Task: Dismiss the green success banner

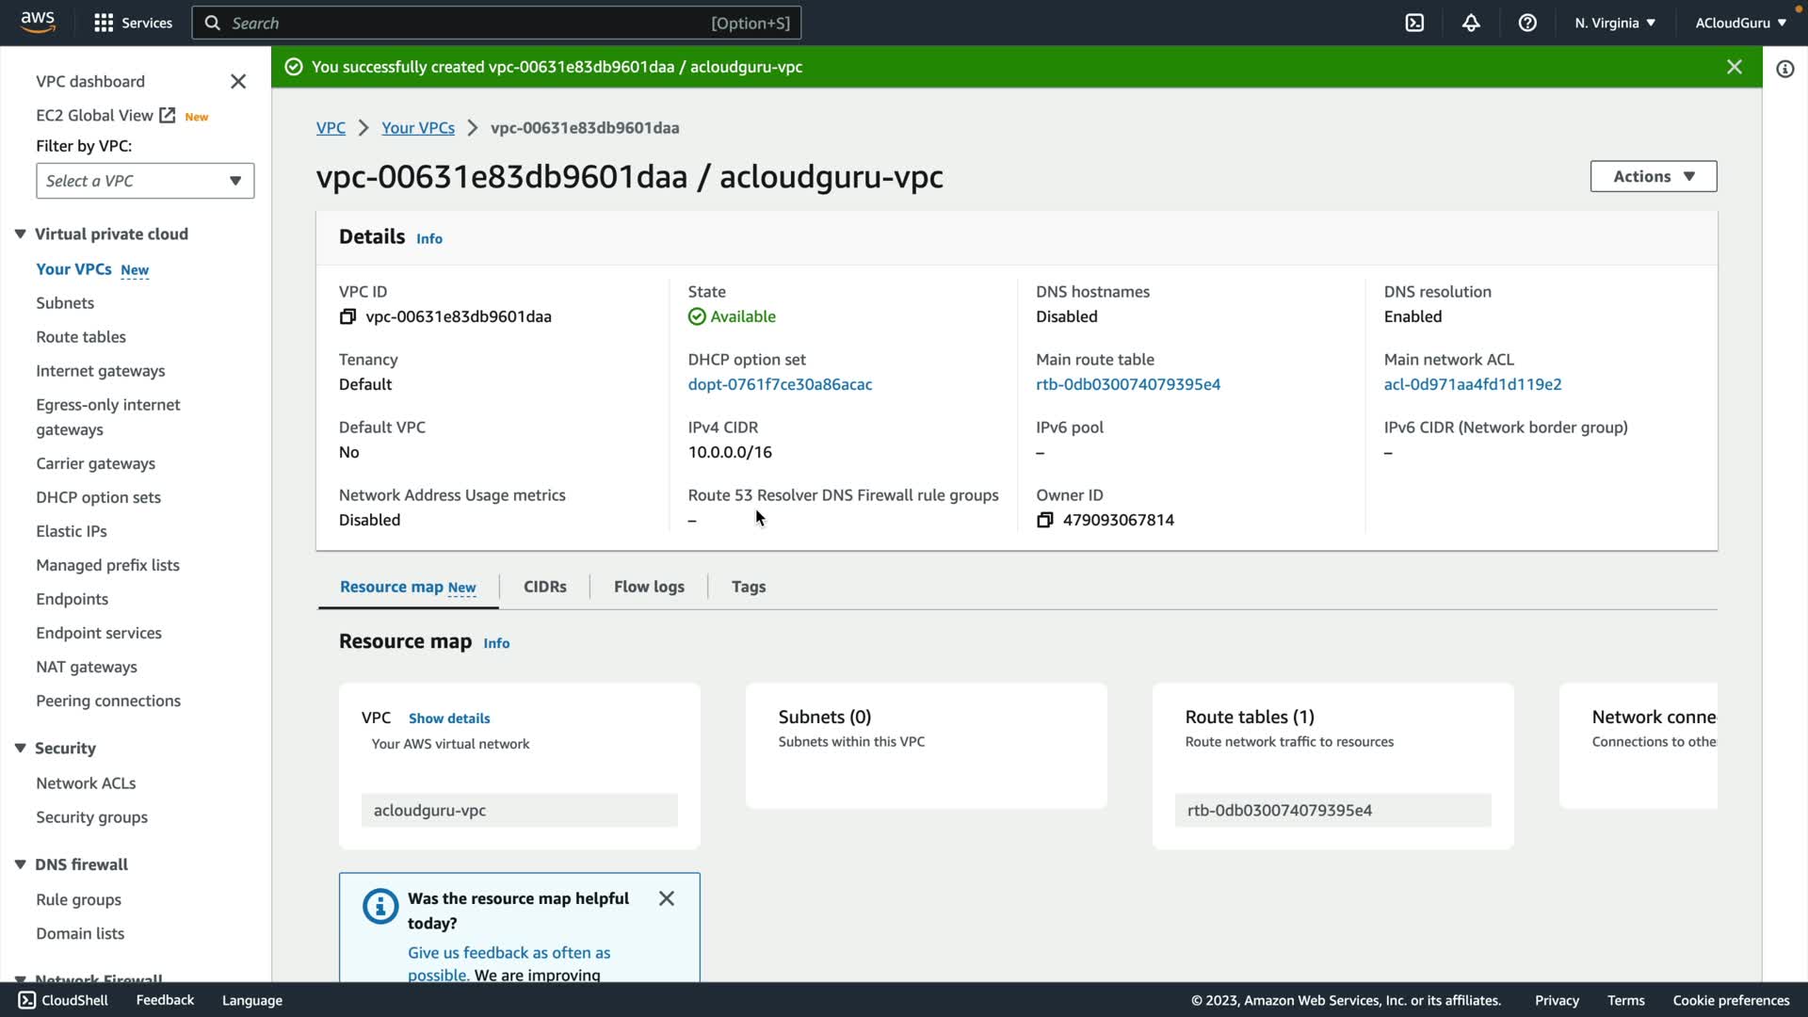Action: tap(1734, 67)
